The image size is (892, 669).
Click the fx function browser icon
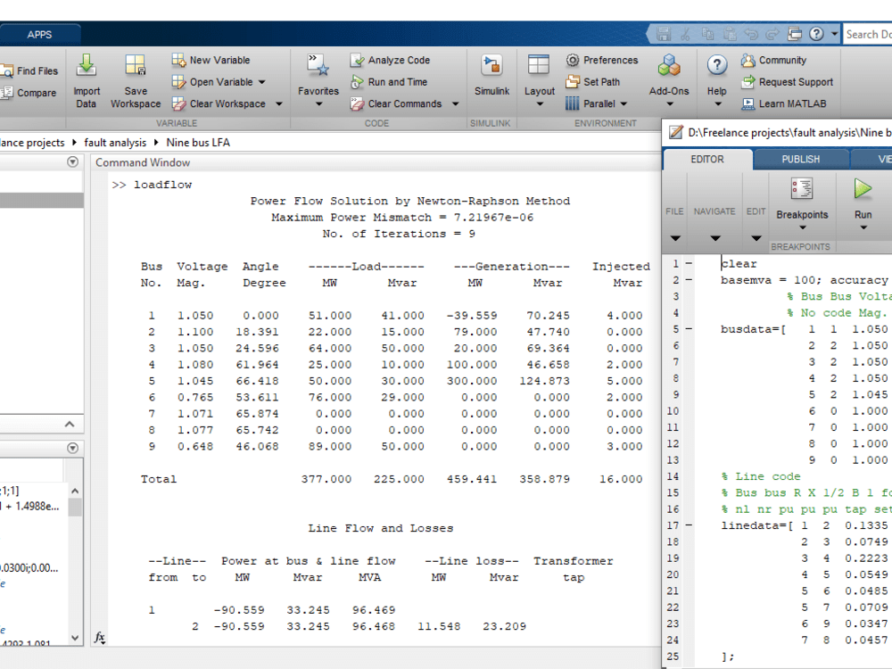click(x=100, y=637)
